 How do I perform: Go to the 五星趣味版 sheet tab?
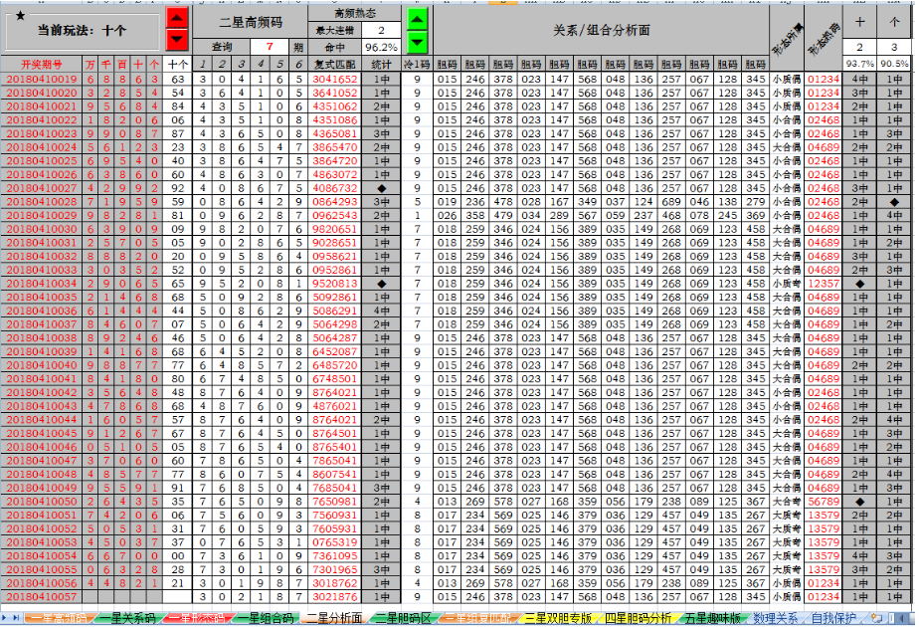coord(712,618)
